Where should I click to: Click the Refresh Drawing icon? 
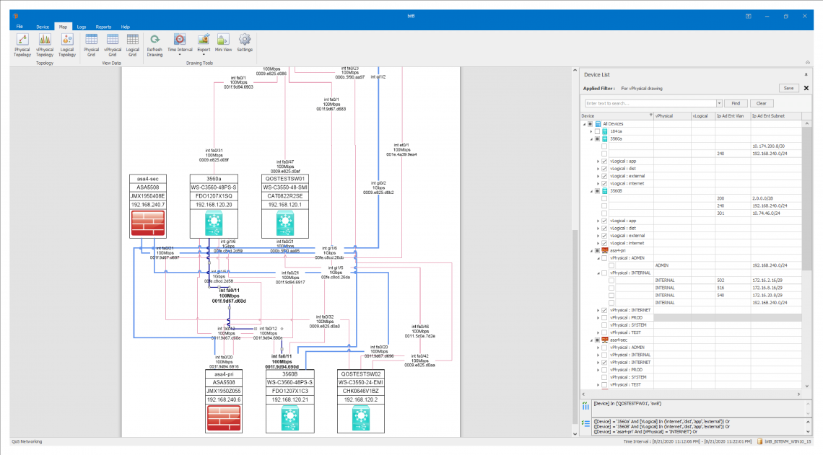[154, 40]
